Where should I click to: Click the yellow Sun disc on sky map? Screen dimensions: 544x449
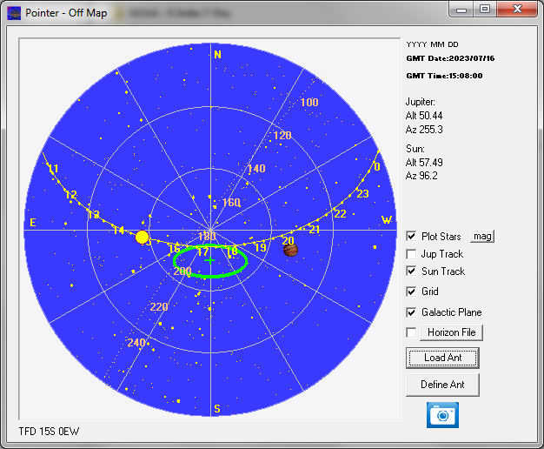(x=142, y=238)
